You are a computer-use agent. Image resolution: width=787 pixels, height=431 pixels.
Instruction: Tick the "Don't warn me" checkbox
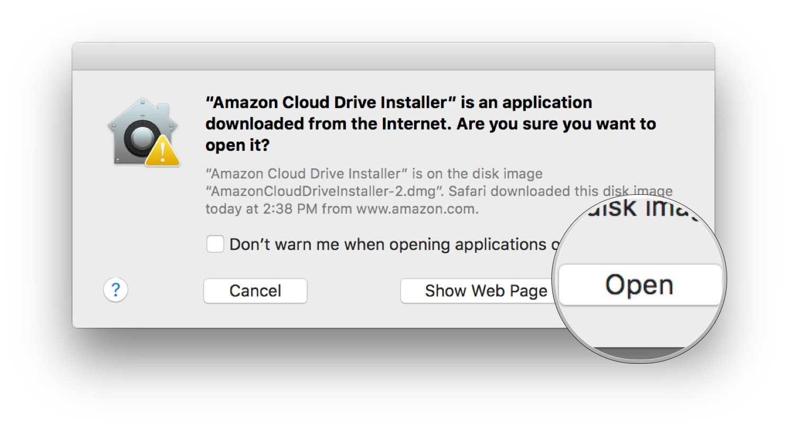(x=214, y=244)
